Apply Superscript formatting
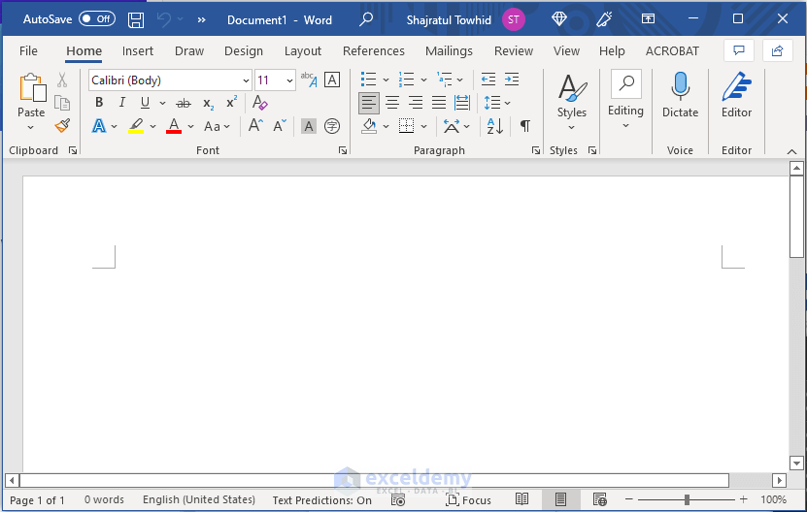Screen dimensions: 807x512 coord(232,102)
